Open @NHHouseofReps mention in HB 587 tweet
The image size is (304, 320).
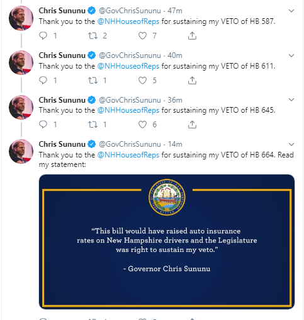(x=128, y=21)
